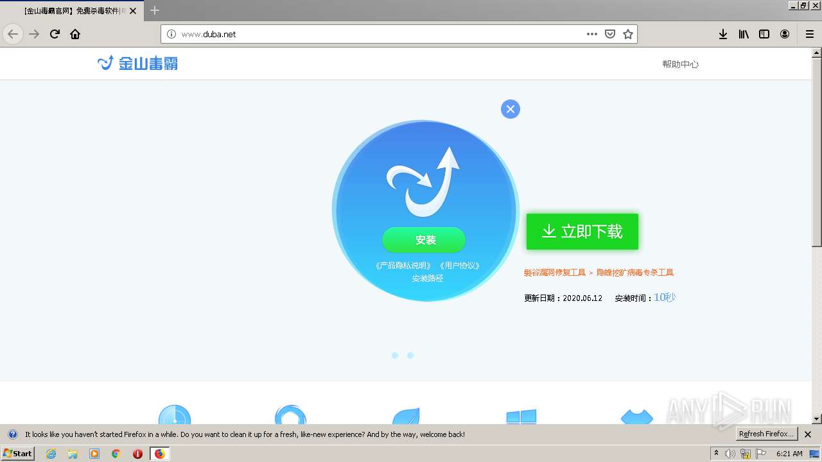Screen dimensions: 822x462
Task: Click the 更新日期：2020.06.12 text
Action: (x=563, y=298)
